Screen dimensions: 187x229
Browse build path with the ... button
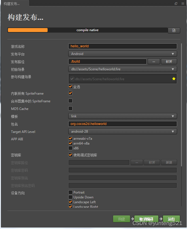pyautogui.click(x=154, y=62)
